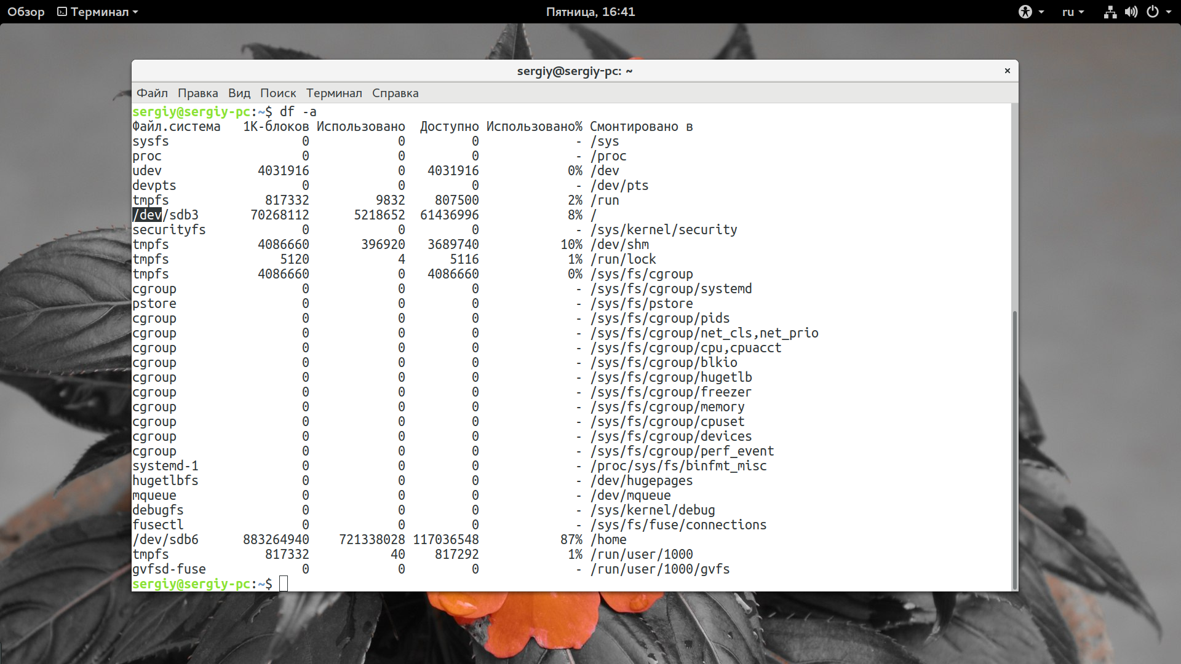1181x664 pixels.
Task: Open the Справка menu
Action: tap(395, 93)
